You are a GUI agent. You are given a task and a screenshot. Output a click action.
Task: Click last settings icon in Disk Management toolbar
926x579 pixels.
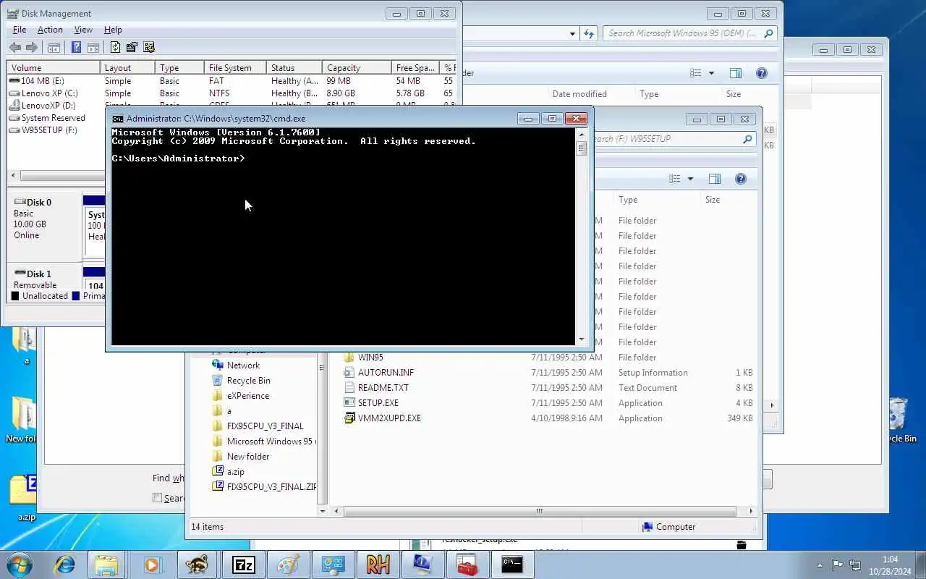[x=149, y=48]
